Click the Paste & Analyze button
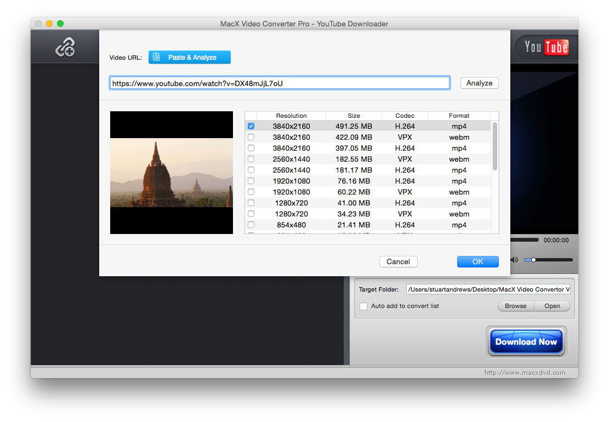 190,58
